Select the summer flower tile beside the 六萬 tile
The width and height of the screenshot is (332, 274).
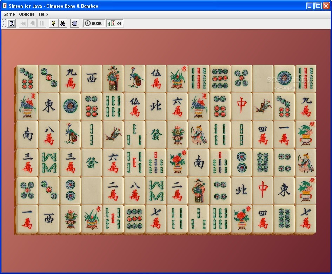pyautogui.click(x=199, y=106)
